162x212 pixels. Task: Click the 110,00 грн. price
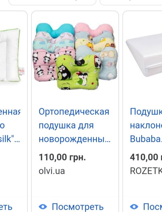click(62, 157)
